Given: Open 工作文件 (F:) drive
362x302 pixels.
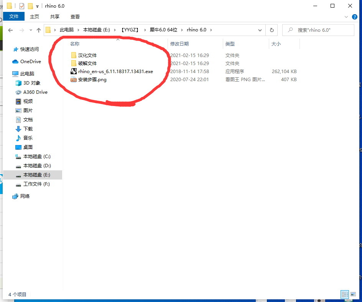Looking at the screenshot, I should coord(36,184).
